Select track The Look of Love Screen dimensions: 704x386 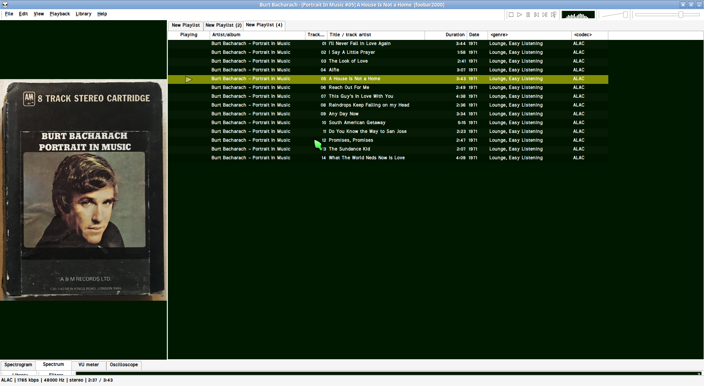[x=388, y=61]
